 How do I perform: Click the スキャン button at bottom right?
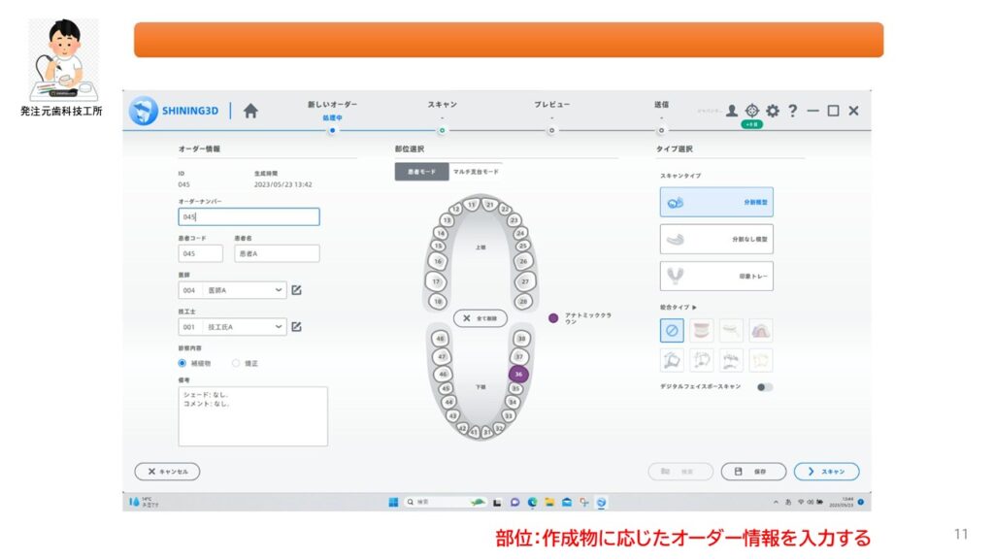(826, 472)
